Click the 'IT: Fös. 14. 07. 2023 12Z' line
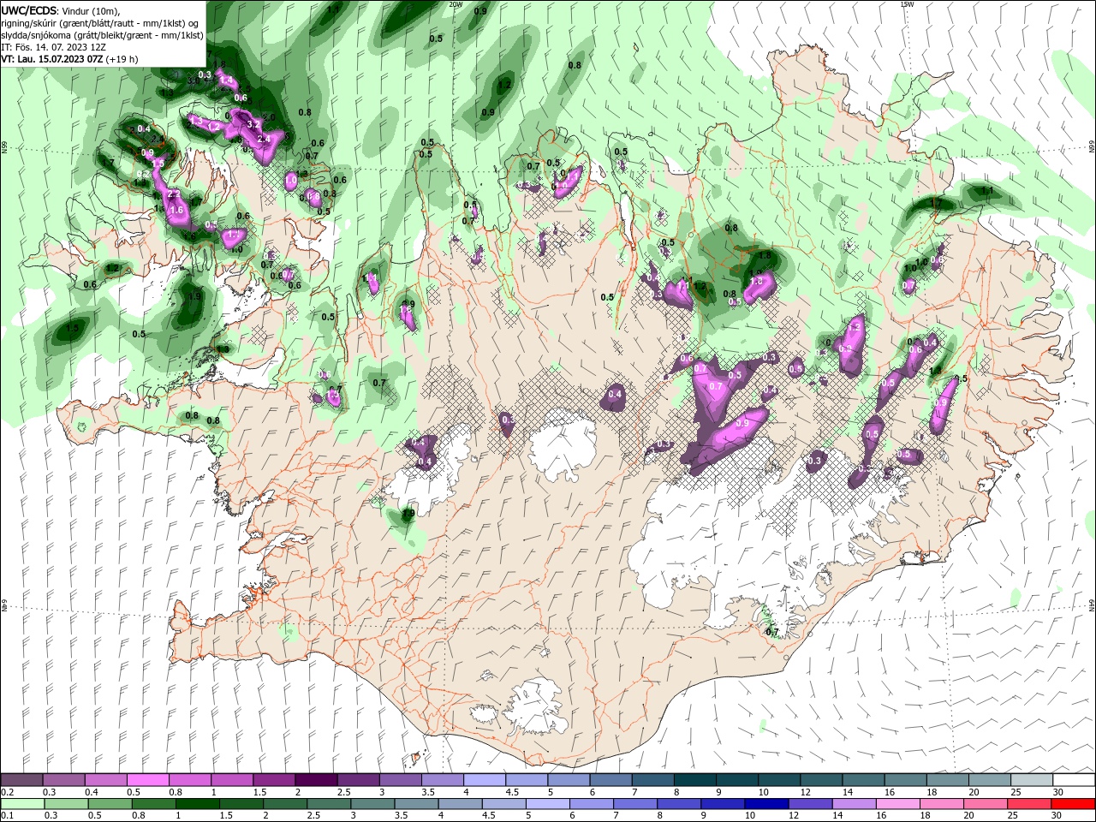 tap(53, 46)
